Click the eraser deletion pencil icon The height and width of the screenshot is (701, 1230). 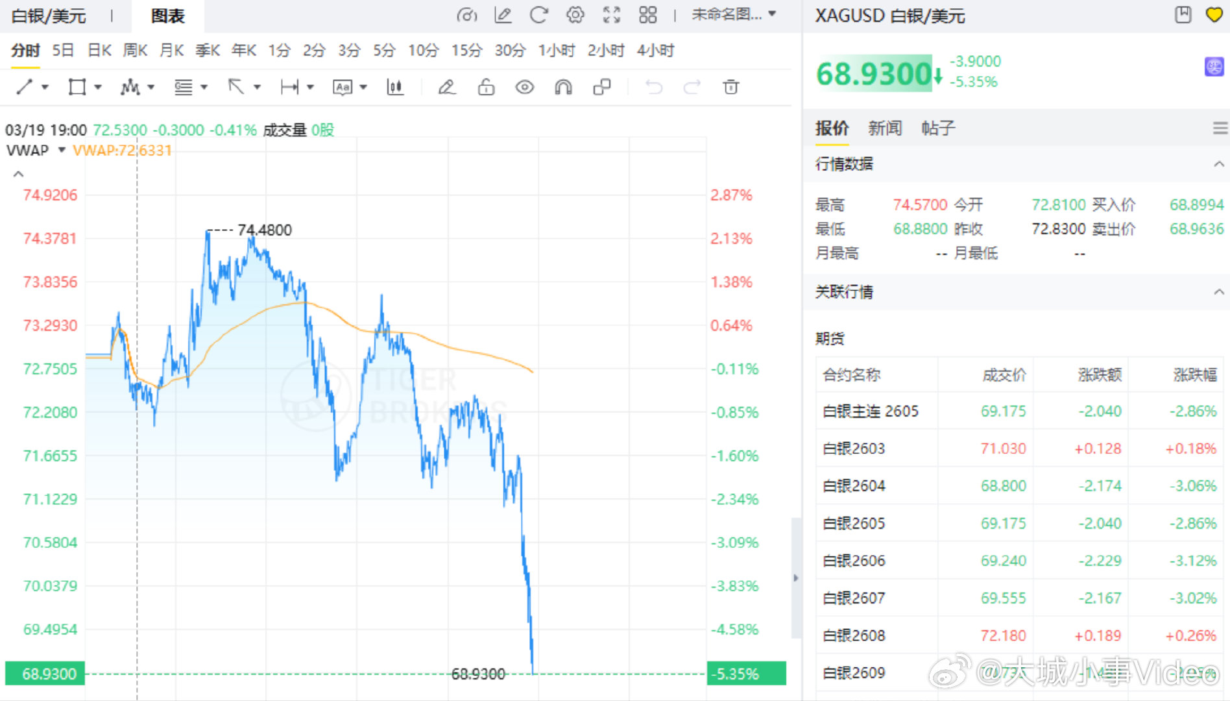[446, 86]
